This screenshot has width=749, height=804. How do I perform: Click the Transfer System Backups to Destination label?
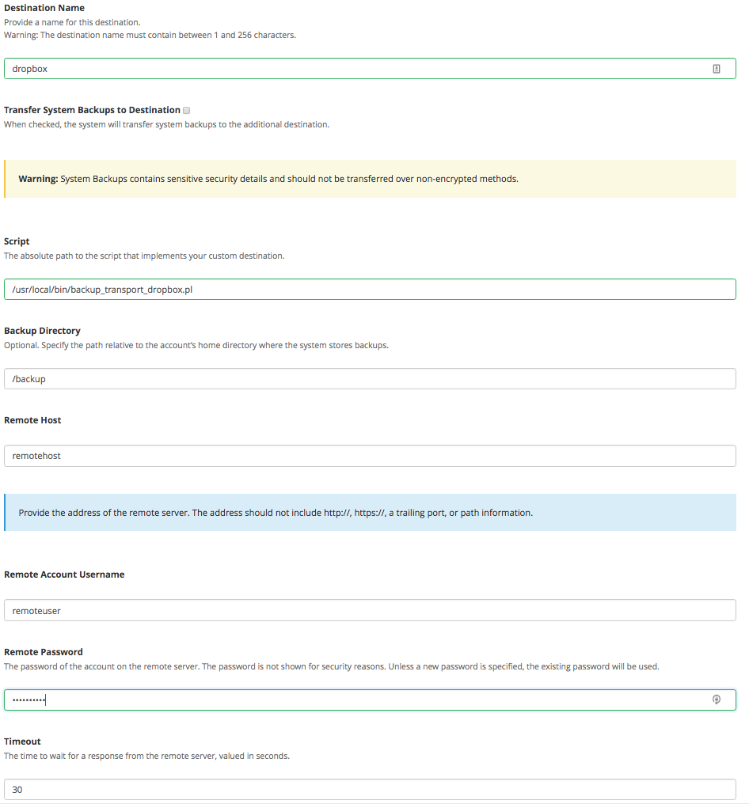pos(92,110)
